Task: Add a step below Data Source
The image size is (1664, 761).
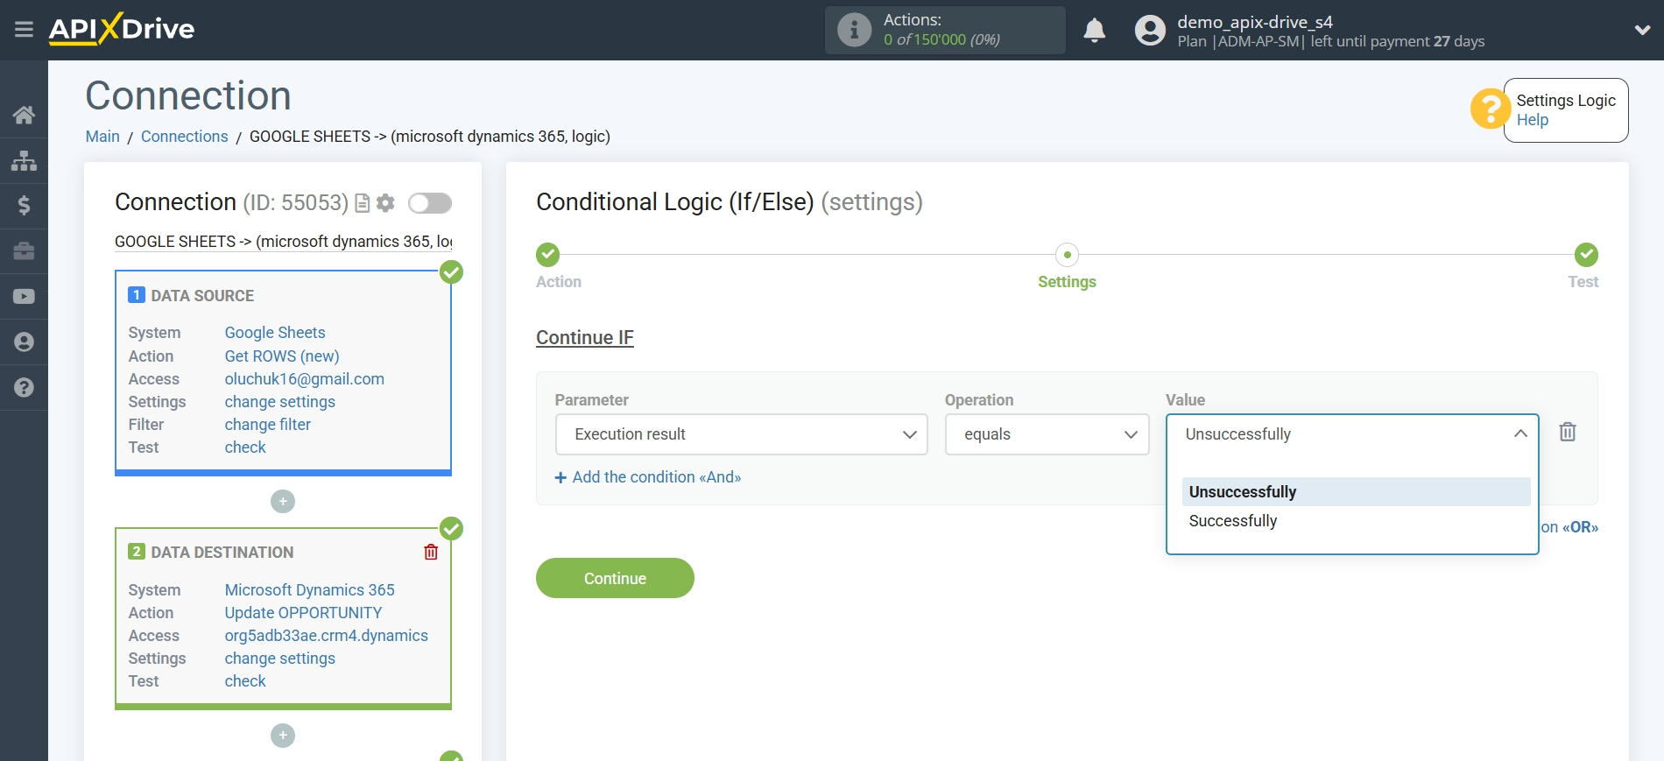Action: [x=283, y=502]
